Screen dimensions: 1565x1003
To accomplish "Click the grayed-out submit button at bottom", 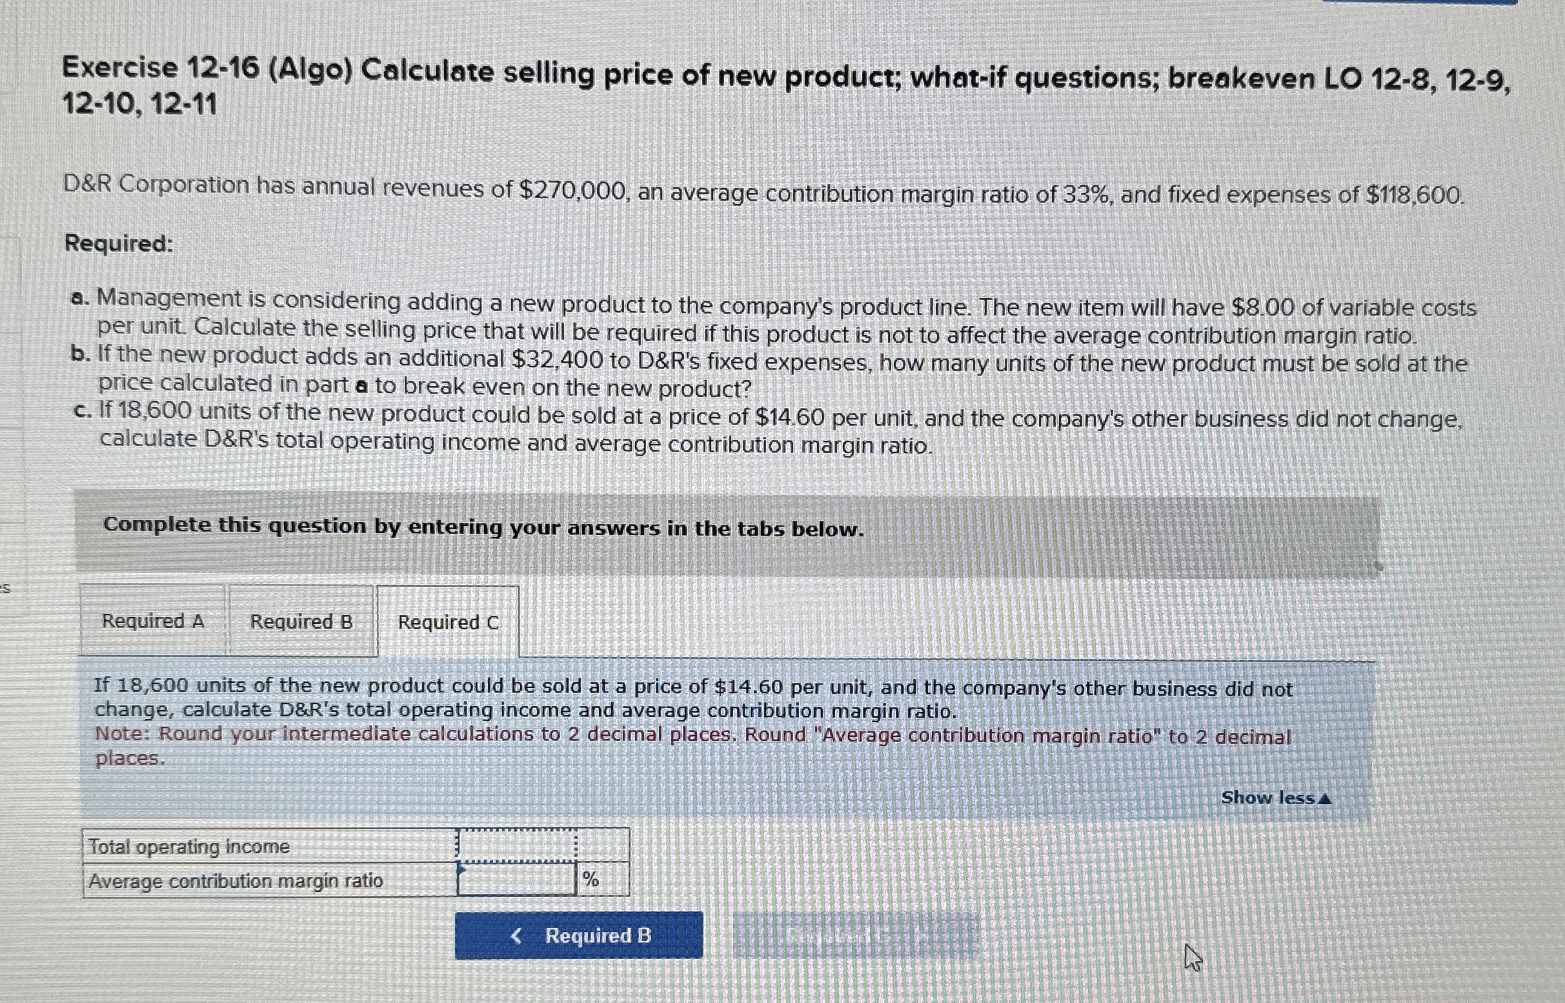I will tap(854, 936).
